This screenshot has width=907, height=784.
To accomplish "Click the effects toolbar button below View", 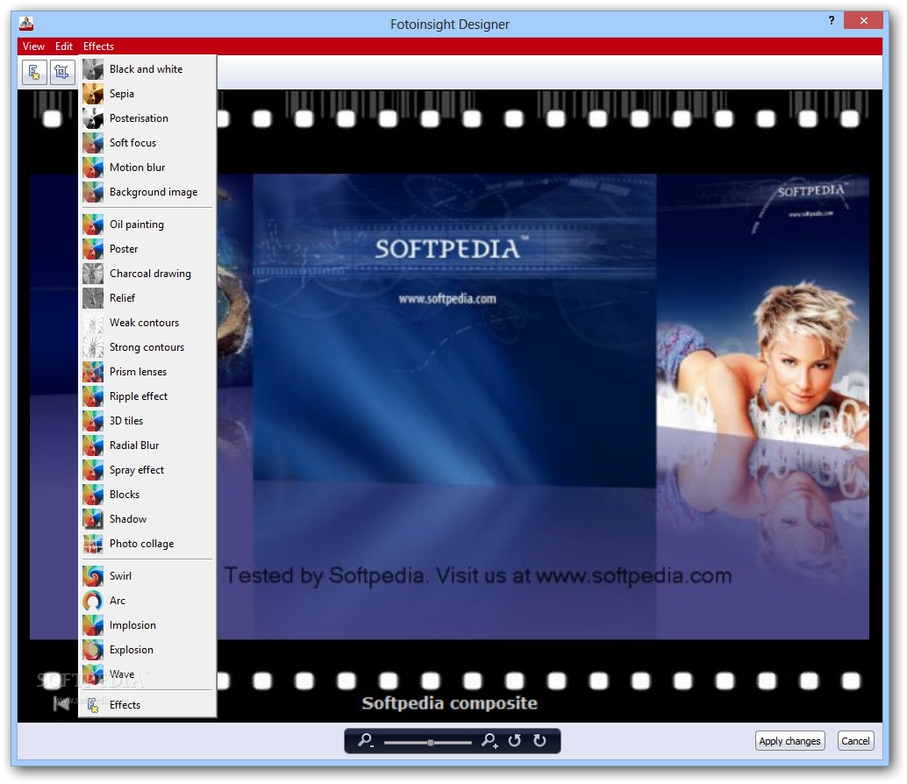I will pyautogui.click(x=34, y=72).
